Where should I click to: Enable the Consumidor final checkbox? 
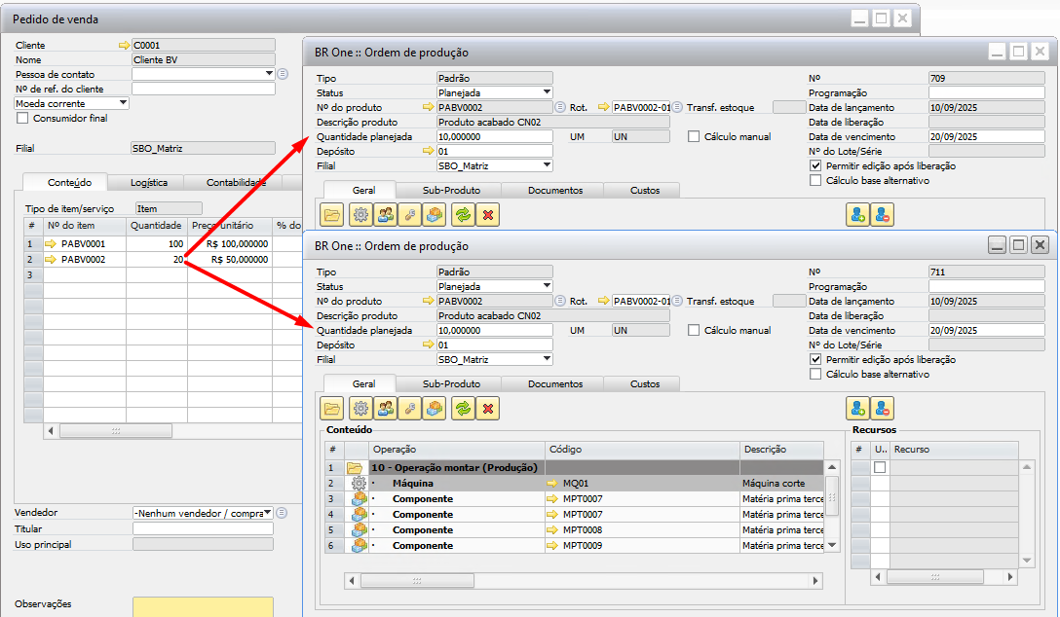pos(23,119)
